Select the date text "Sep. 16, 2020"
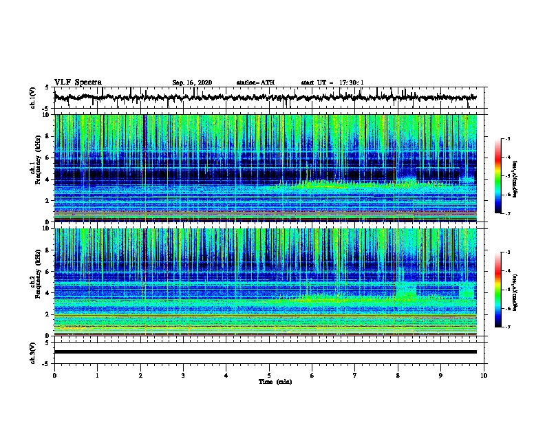 click(192, 83)
